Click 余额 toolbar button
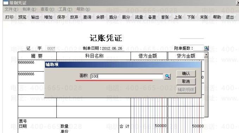 coord(100,17)
